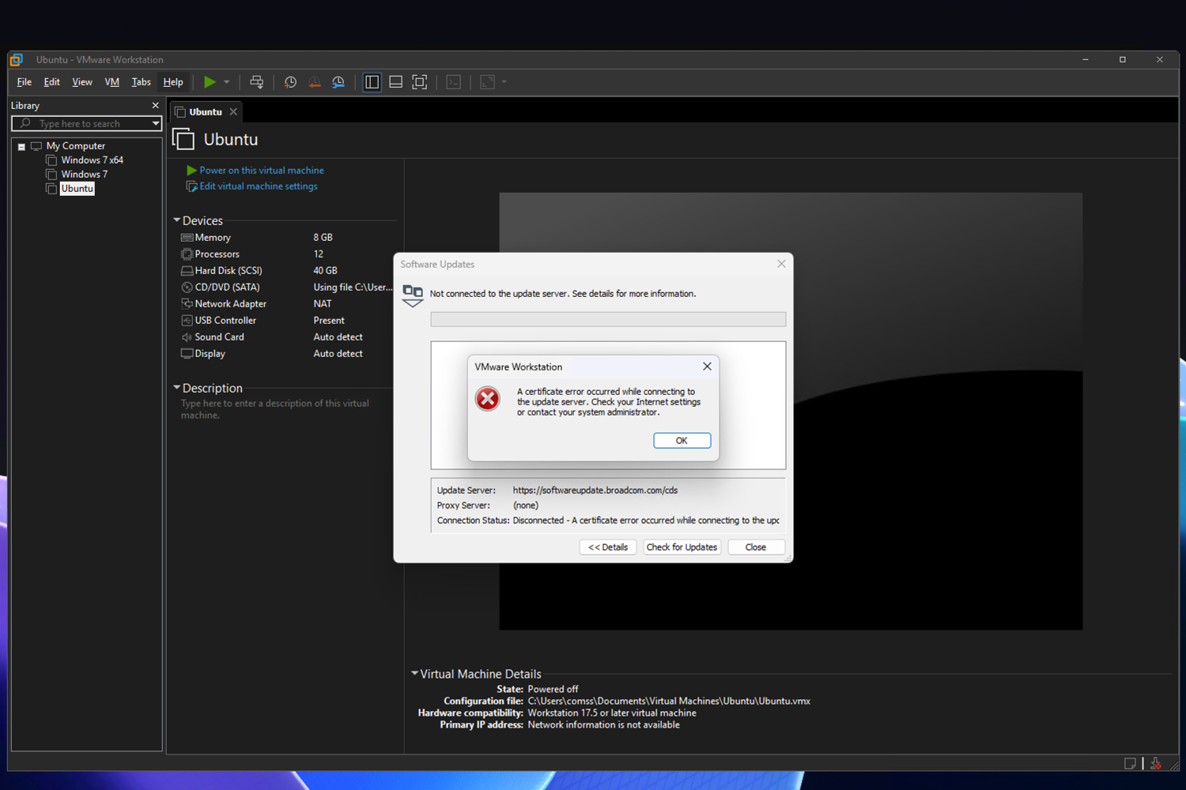Image resolution: width=1186 pixels, height=790 pixels.
Task: Click the Hard Disk (SCSI) device icon
Action: (x=187, y=271)
